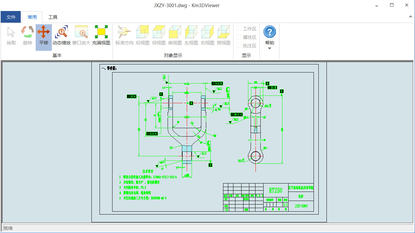Click the 左视图 left view button
Image resolution: width=415 pixels, height=233 pixels.
(x=191, y=35)
